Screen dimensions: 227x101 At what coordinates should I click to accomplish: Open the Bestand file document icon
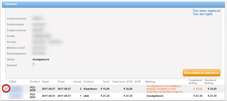[x=34, y=65]
